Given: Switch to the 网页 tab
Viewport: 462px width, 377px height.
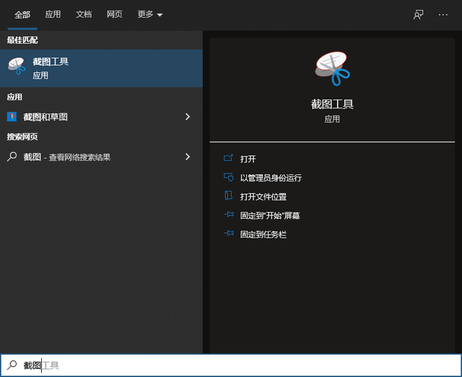Looking at the screenshot, I should tap(115, 14).
